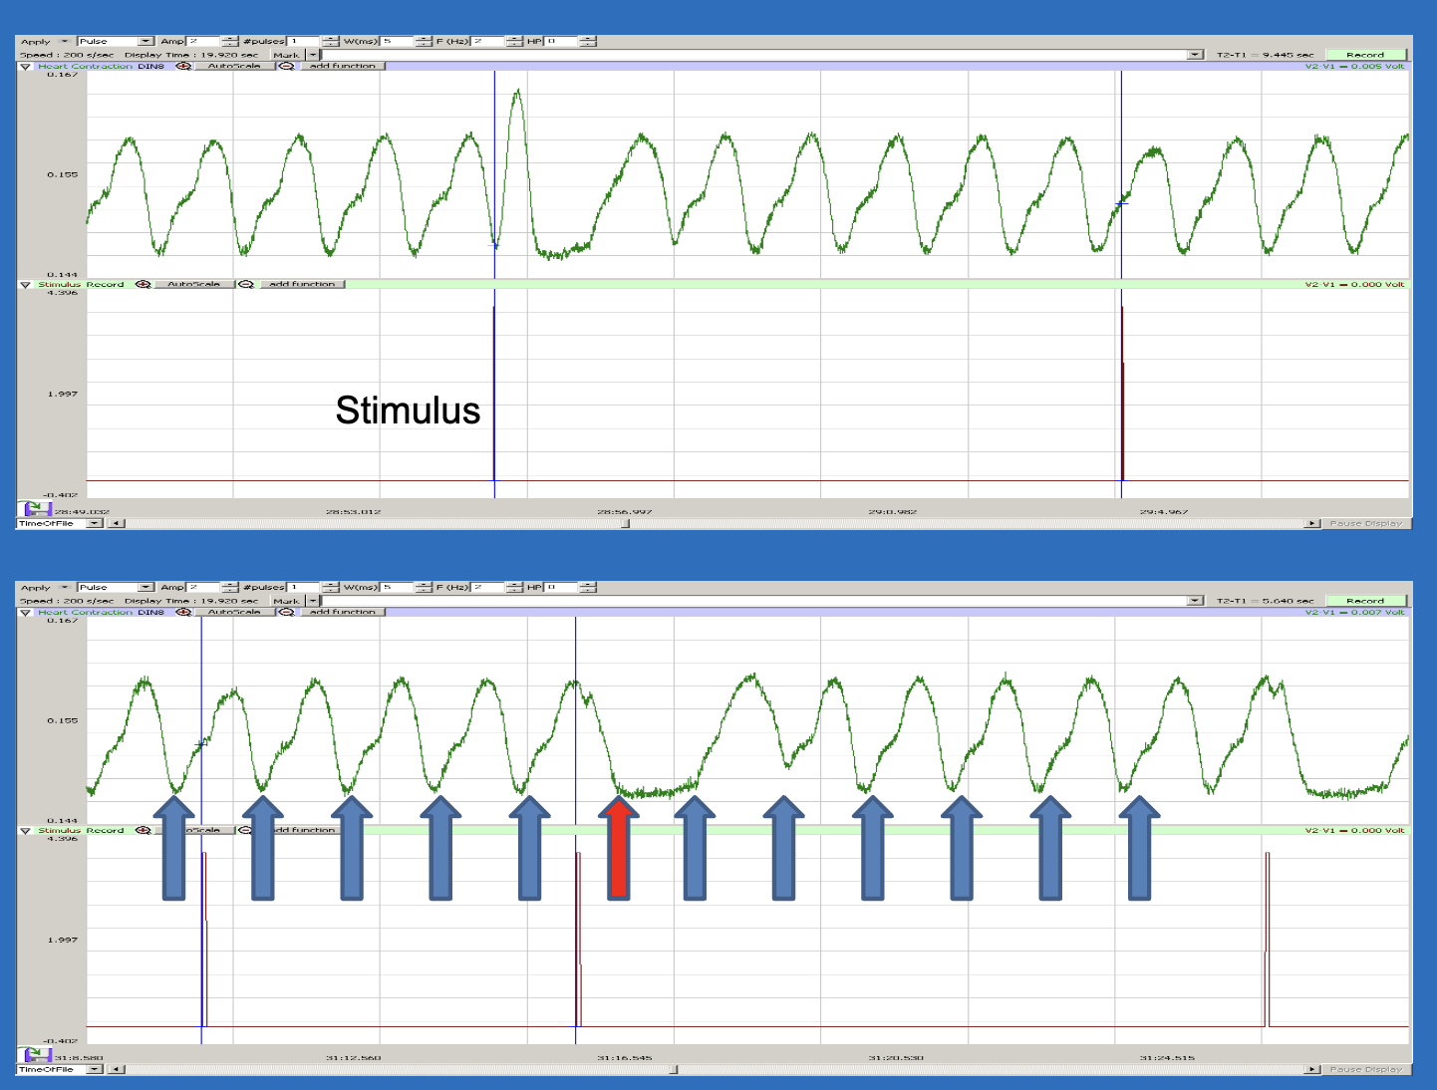Focus Amp field in 9.445 sec window
Screen dimensions: 1437x1090
(x=203, y=41)
